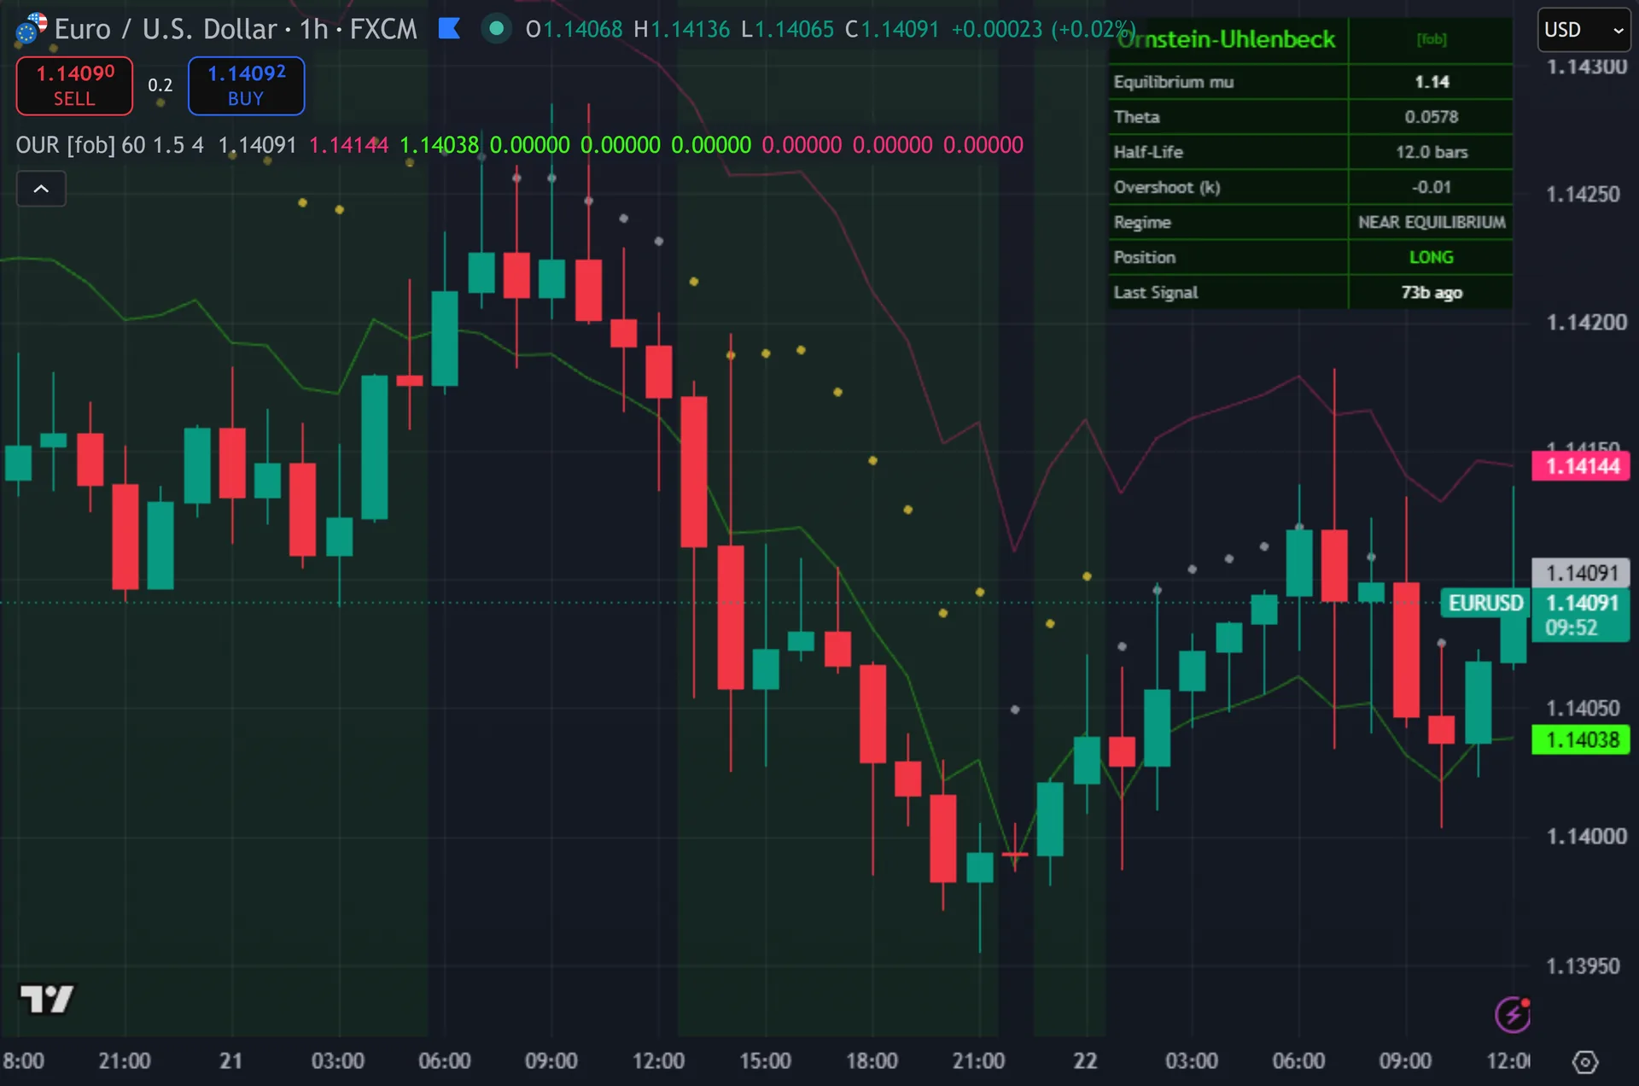The height and width of the screenshot is (1086, 1639).
Task: Click the [fob] cell in table header
Action: 1432,39
